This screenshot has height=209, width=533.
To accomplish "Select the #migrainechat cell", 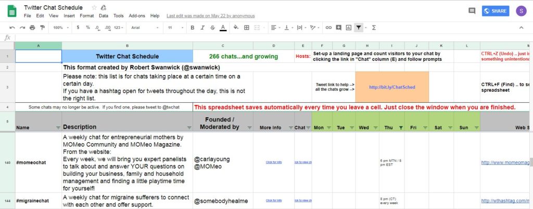I will click(39, 201).
